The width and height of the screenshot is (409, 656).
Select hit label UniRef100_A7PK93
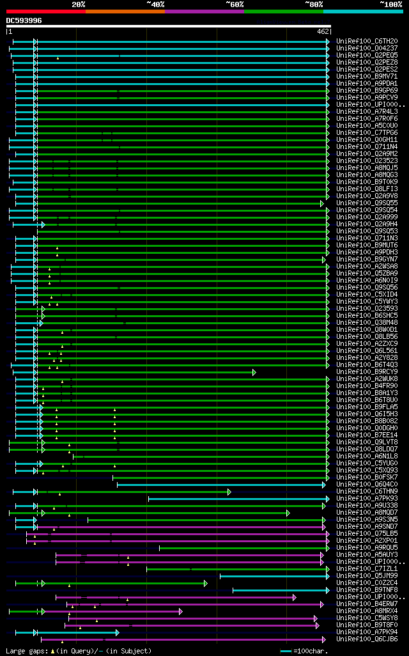pyautogui.click(x=367, y=498)
